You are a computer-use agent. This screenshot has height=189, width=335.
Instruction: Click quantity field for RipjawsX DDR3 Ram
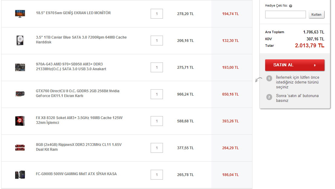tap(157, 148)
